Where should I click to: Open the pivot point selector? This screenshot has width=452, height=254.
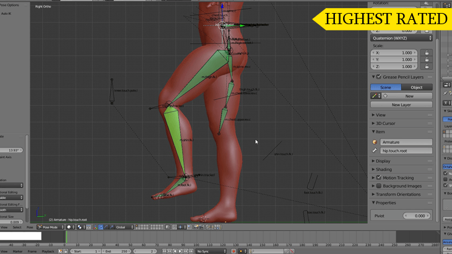click(80, 227)
